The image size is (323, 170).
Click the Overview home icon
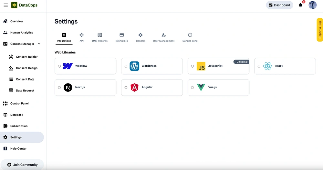click(x=5, y=21)
